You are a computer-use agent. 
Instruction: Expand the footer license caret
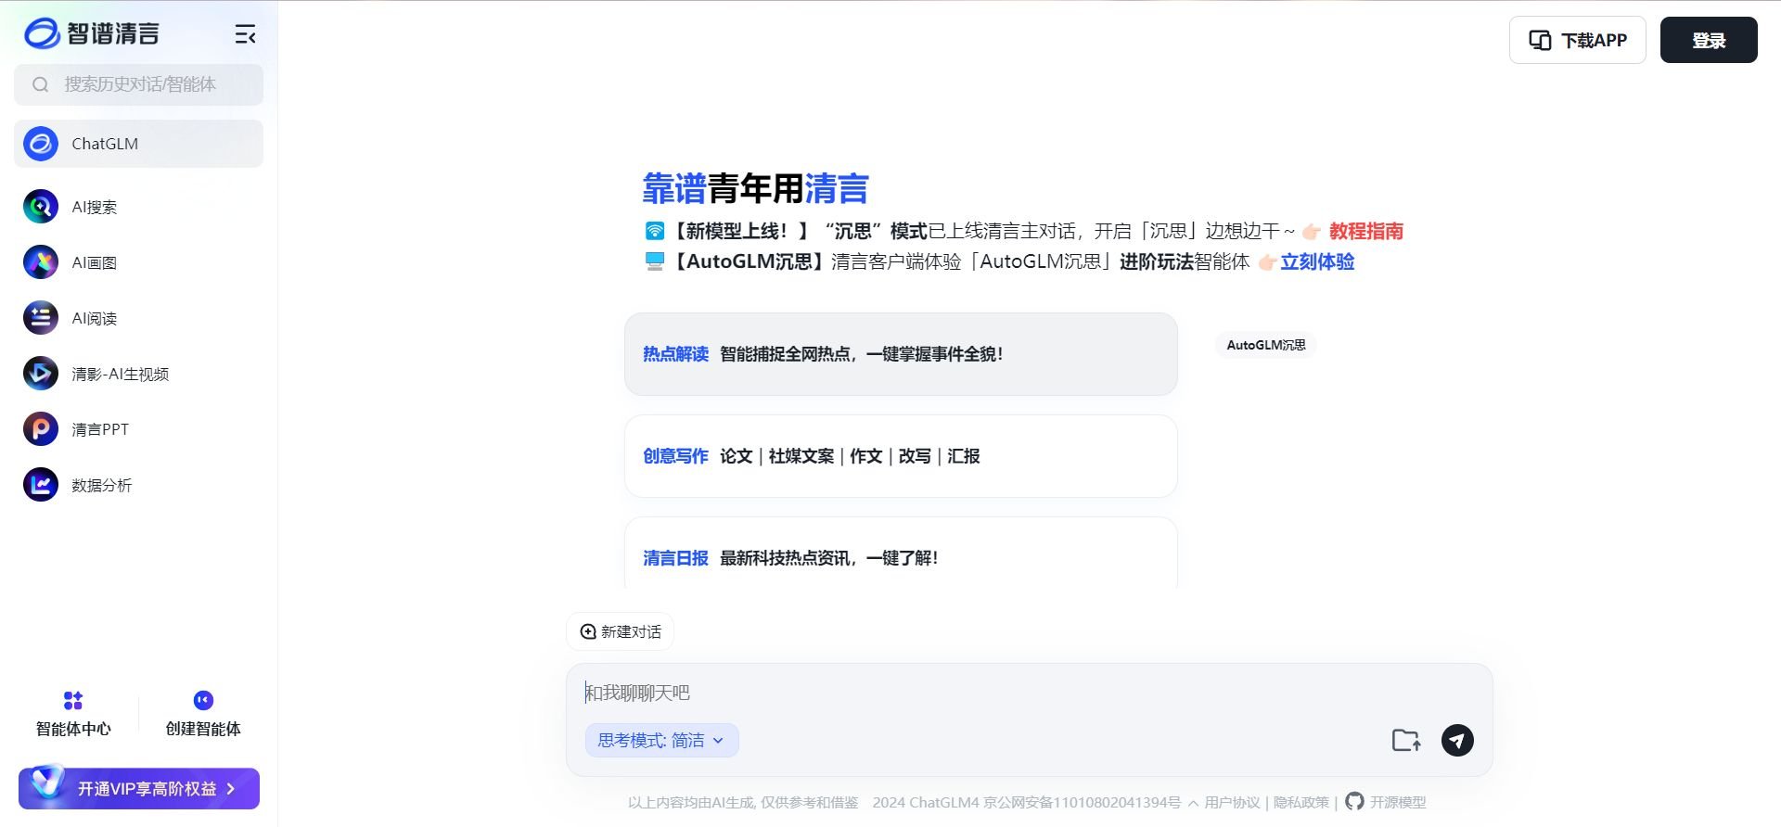pos(1193,803)
